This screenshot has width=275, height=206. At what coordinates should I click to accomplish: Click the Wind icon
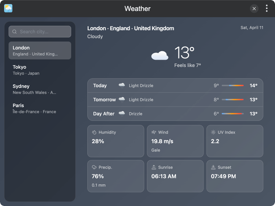[154, 132]
